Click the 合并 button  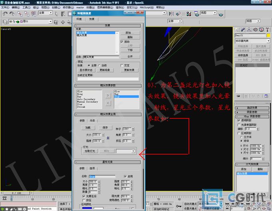click(x=130, y=57)
